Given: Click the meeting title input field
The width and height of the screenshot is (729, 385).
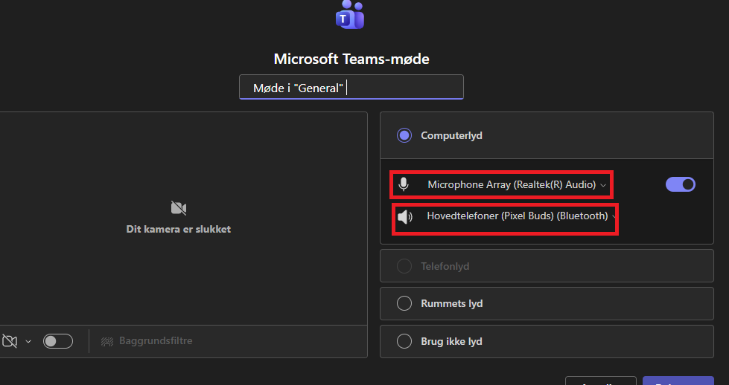Looking at the screenshot, I should tap(351, 88).
